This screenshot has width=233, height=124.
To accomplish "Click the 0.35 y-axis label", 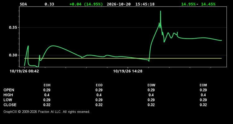I will 13,28.
